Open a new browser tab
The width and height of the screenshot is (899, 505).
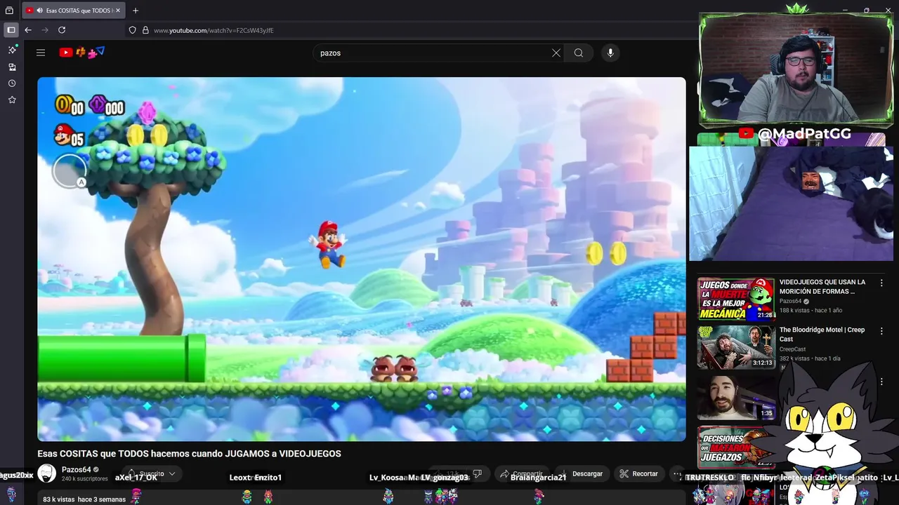[136, 11]
